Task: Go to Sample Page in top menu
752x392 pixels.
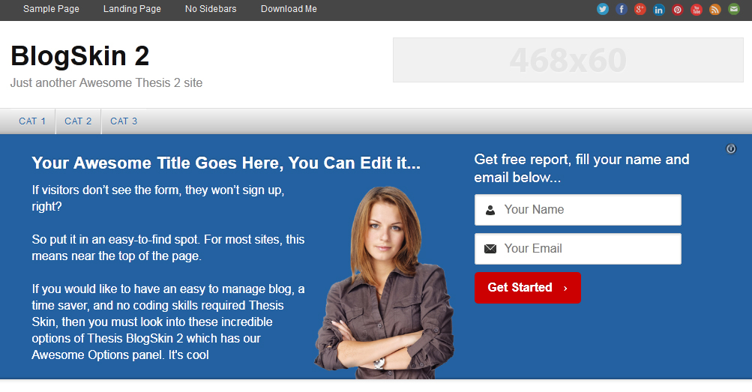Action: pyautogui.click(x=51, y=9)
